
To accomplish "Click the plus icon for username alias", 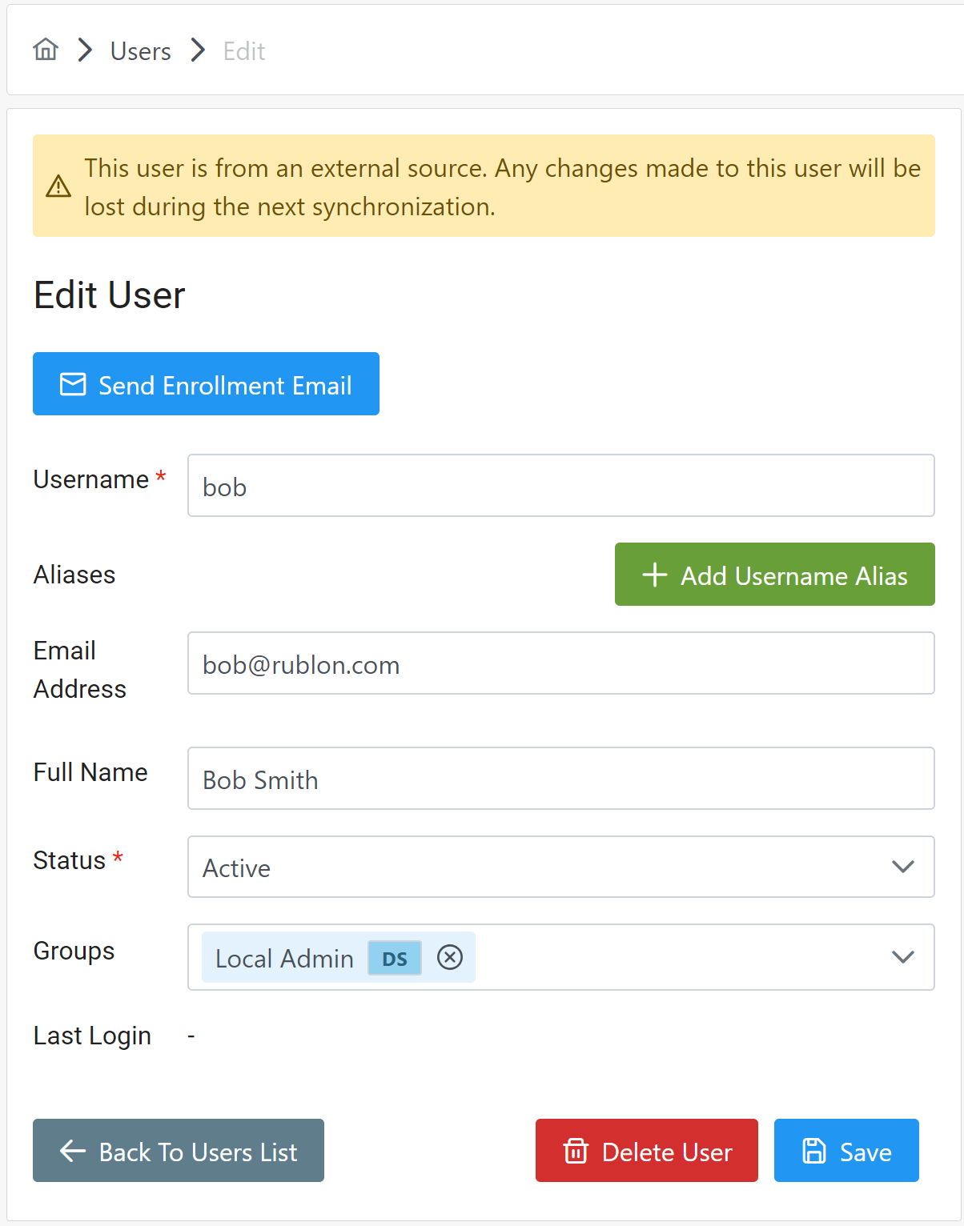I will tap(654, 575).
